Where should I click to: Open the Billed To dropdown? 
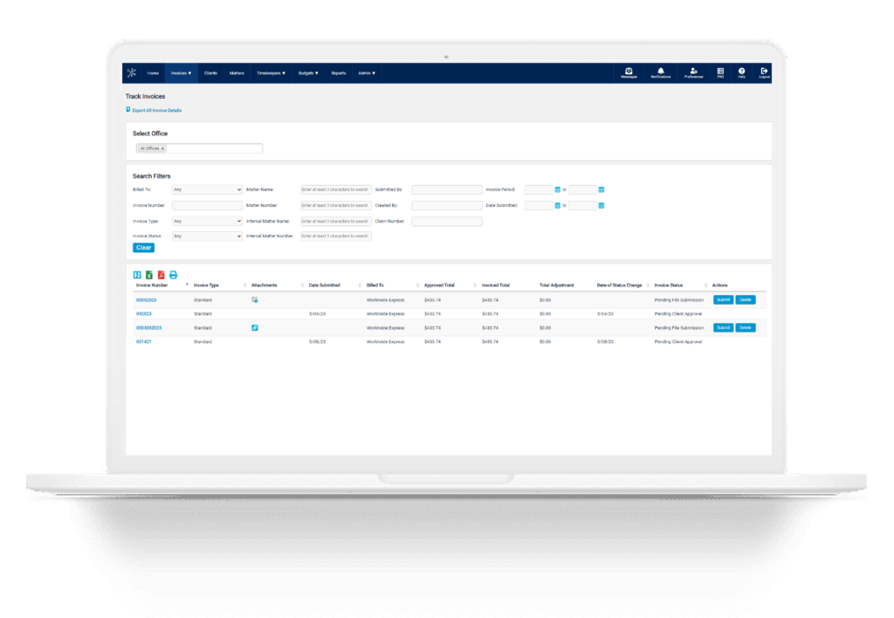coord(206,189)
